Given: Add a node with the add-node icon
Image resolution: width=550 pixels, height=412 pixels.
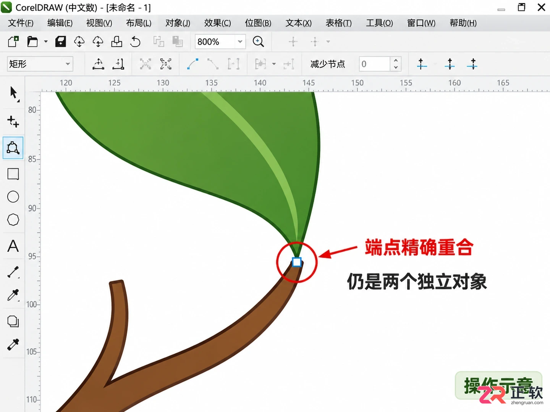Looking at the screenshot, I should click(98, 64).
